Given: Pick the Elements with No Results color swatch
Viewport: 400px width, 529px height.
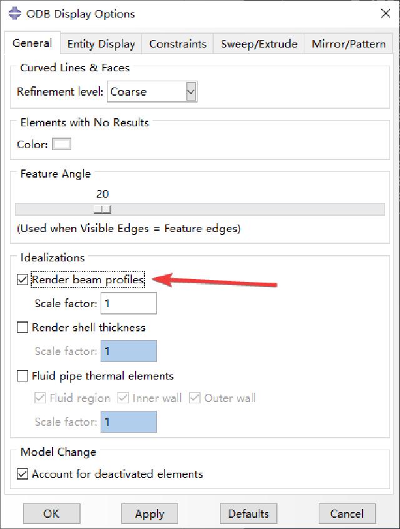Looking at the screenshot, I should [61, 144].
